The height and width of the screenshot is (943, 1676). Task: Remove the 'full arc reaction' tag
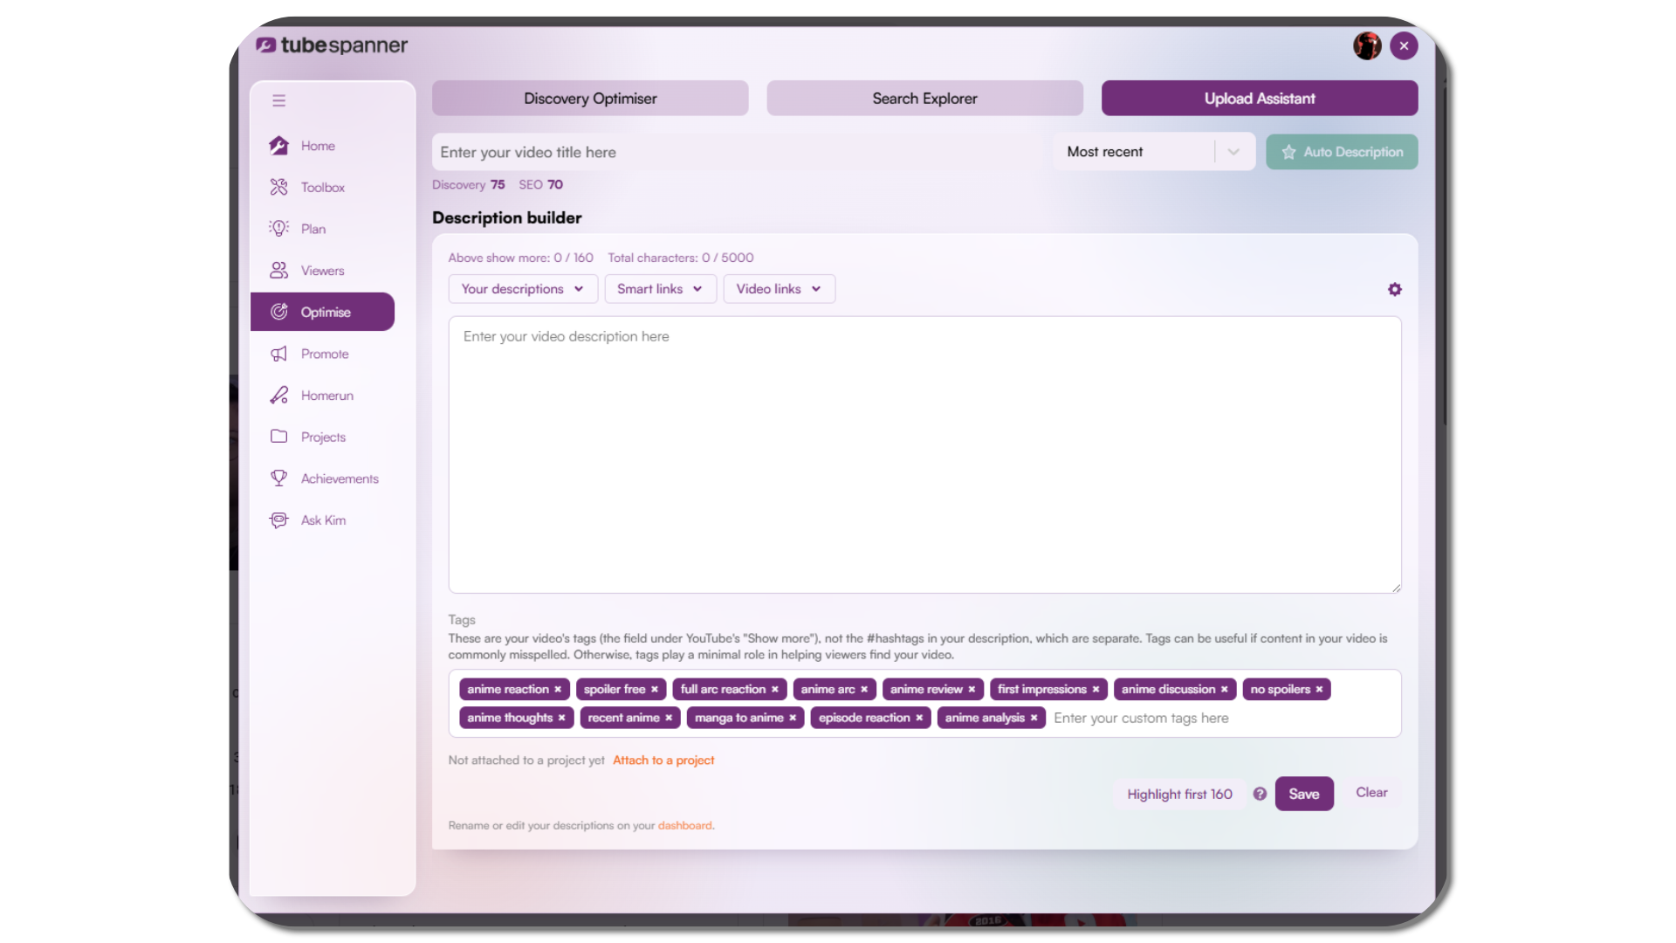pos(774,690)
